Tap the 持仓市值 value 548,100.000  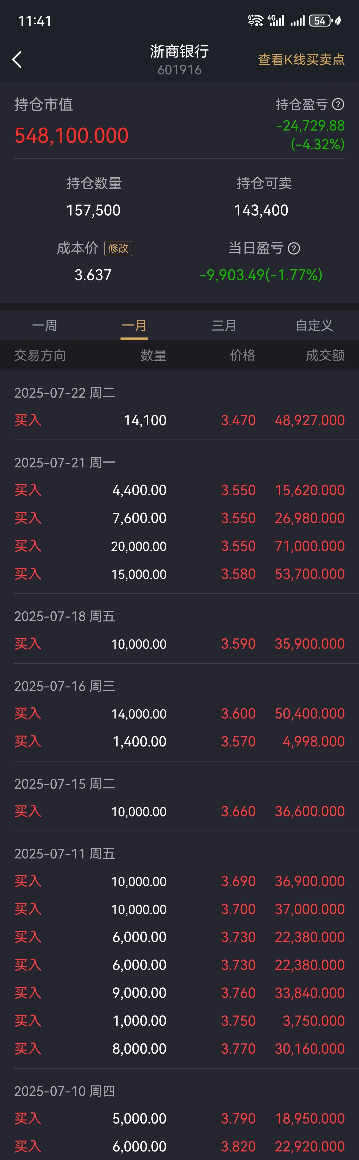[x=71, y=136]
